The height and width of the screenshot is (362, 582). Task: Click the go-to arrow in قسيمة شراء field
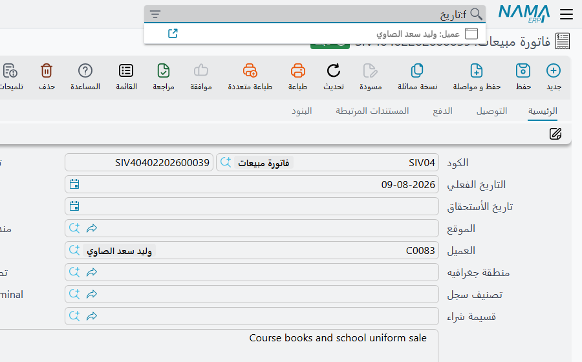point(92,316)
